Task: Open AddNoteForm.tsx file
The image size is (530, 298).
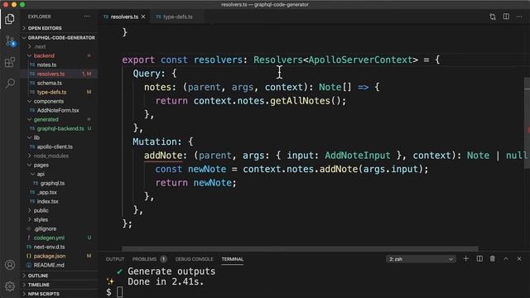Action: click(x=58, y=110)
